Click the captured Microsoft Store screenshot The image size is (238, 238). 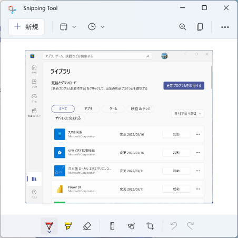(x=119, y=127)
